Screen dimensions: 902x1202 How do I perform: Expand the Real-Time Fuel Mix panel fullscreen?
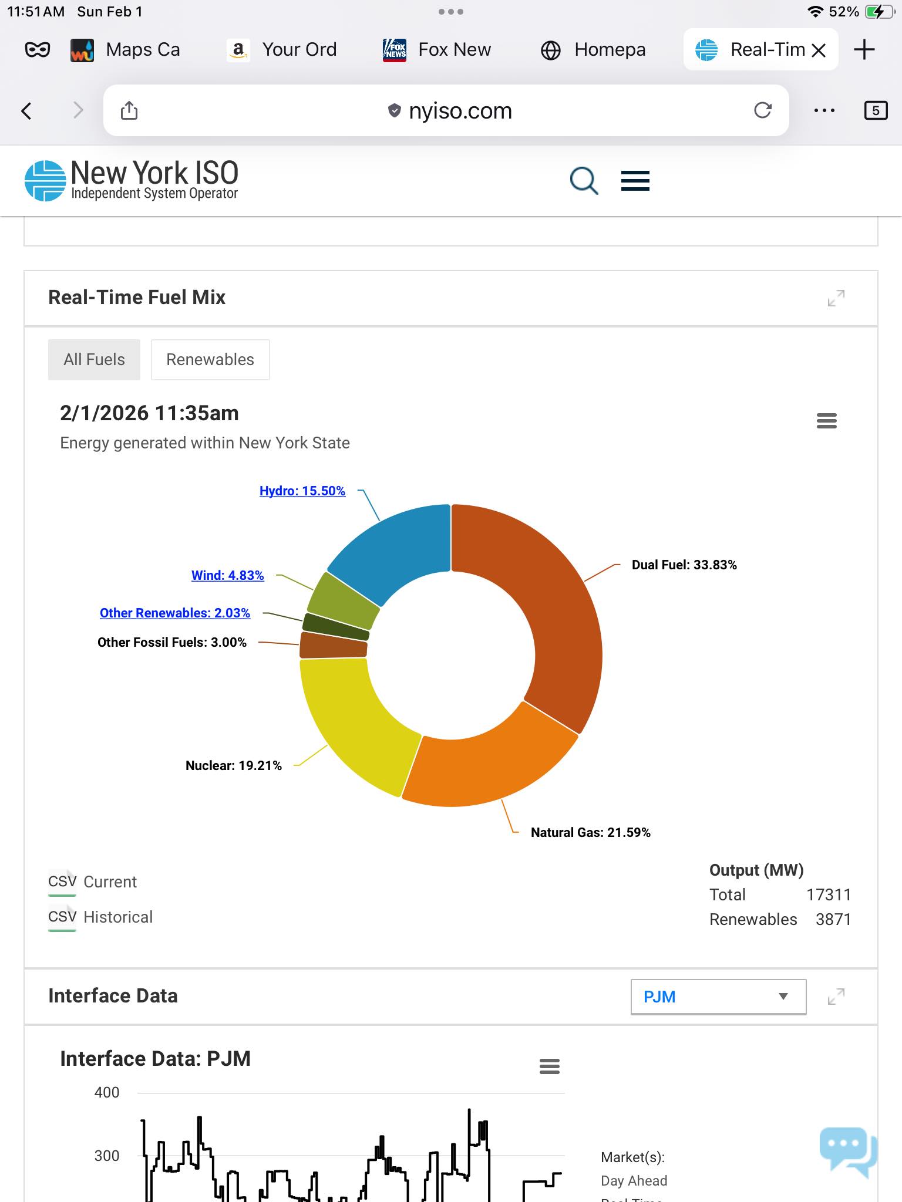coord(836,298)
